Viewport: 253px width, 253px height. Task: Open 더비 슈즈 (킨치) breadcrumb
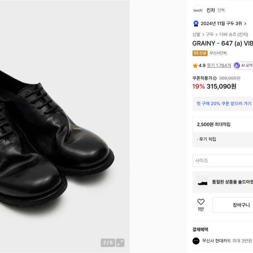(x=233, y=35)
